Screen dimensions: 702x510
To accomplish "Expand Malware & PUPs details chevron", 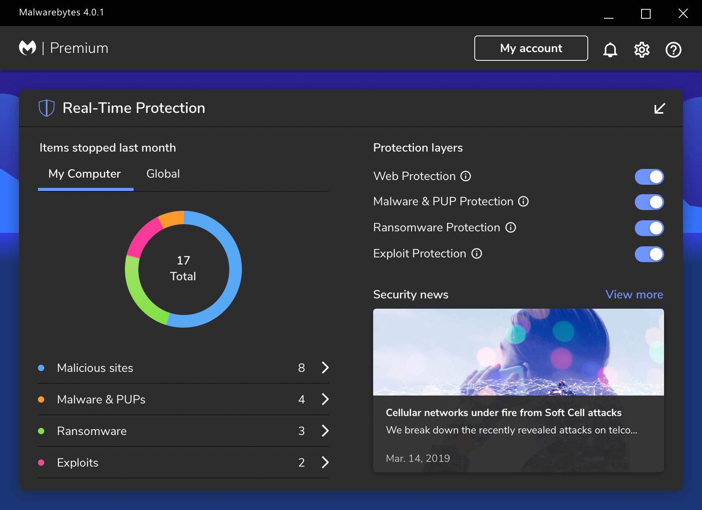I will (325, 399).
